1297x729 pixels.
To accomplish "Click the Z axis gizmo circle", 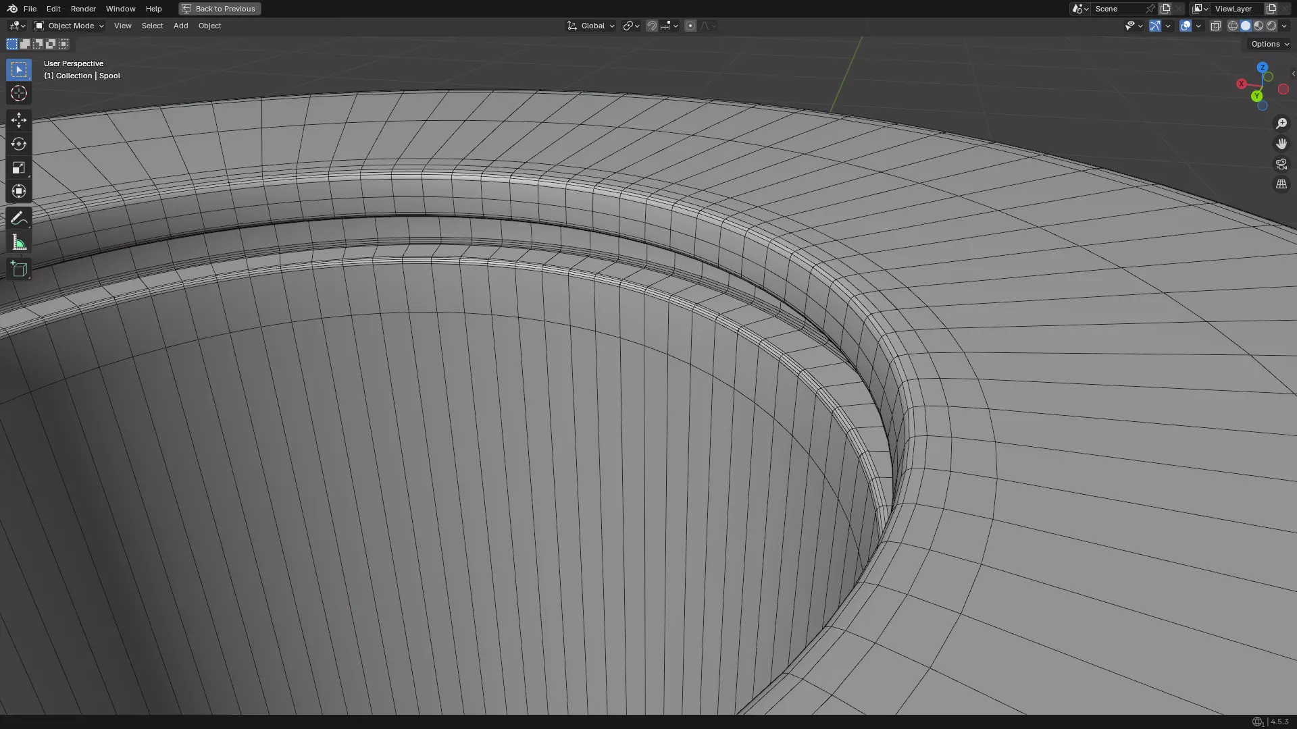I will point(1263,67).
